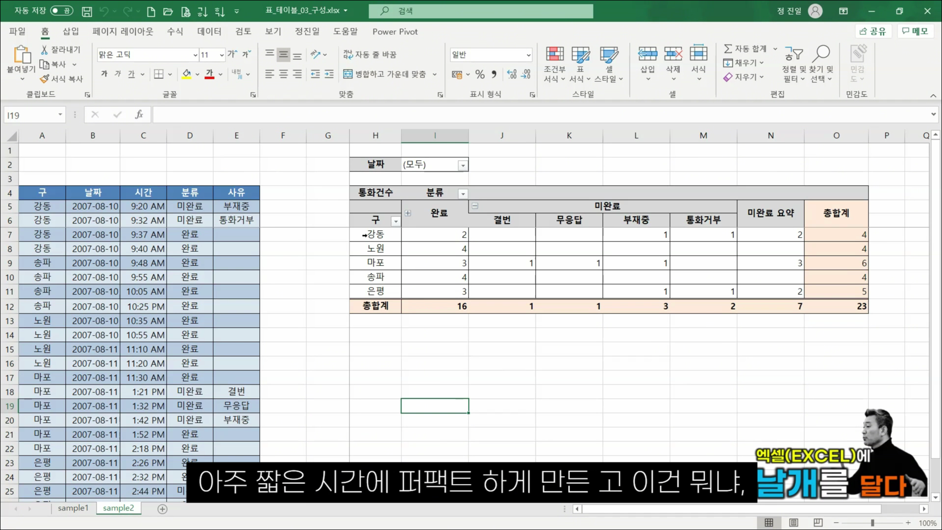The height and width of the screenshot is (530, 942).
Task: Toggle bold formatting (가)
Action: click(103, 73)
